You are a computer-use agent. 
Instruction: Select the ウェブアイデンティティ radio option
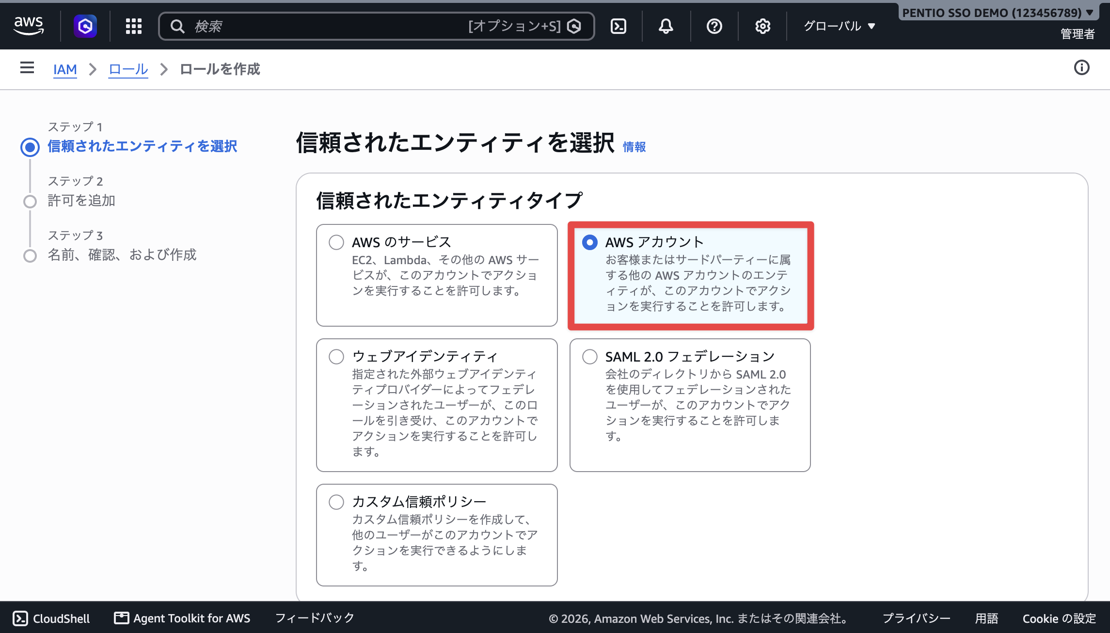[x=336, y=357]
